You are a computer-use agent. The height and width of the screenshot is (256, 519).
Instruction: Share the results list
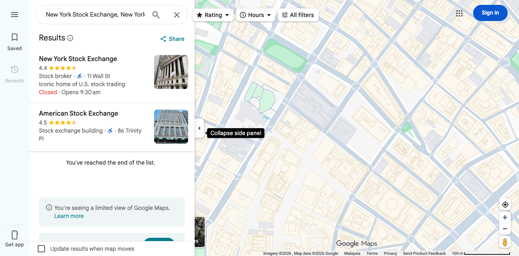[172, 39]
